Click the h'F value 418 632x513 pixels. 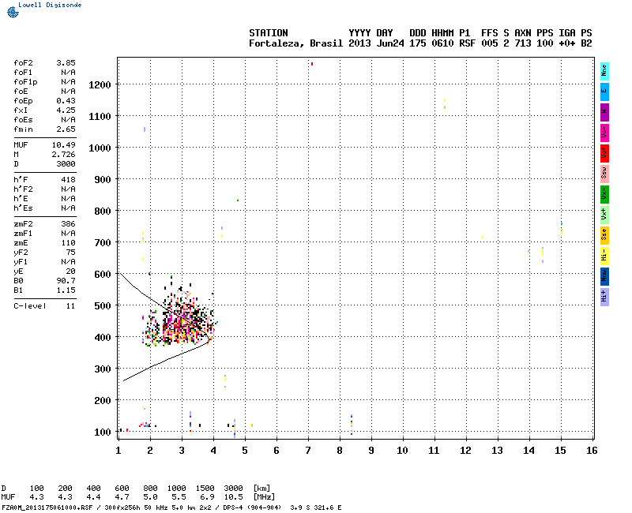pos(68,180)
